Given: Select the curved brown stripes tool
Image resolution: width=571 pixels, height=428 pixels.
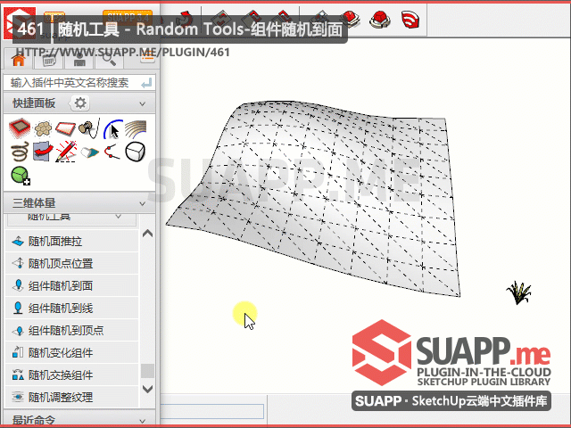Looking at the screenshot, I should click(x=136, y=128).
